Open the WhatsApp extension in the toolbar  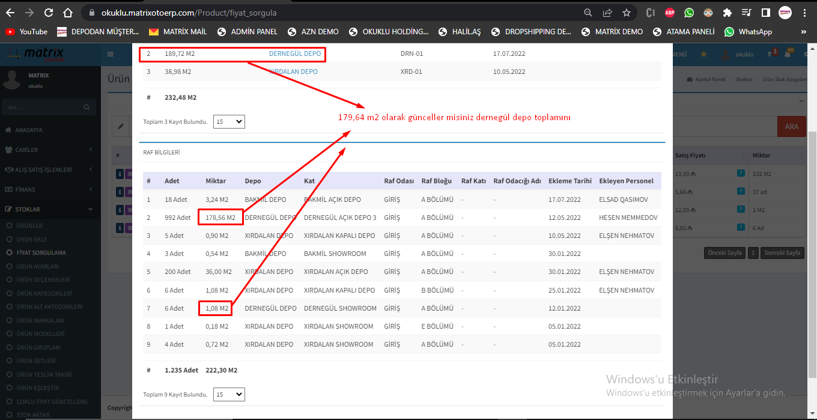(688, 13)
